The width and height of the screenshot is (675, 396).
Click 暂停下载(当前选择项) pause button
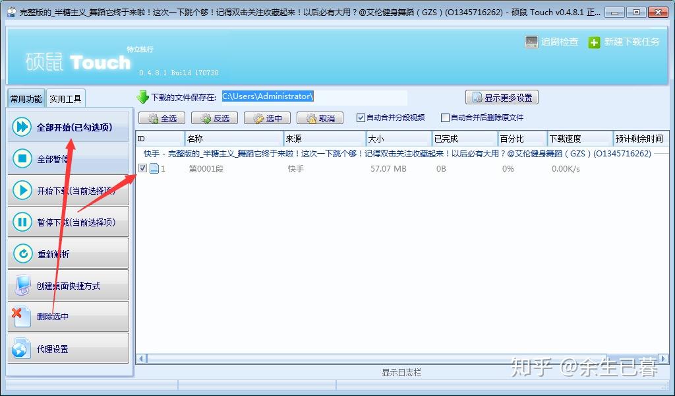point(69,222)
